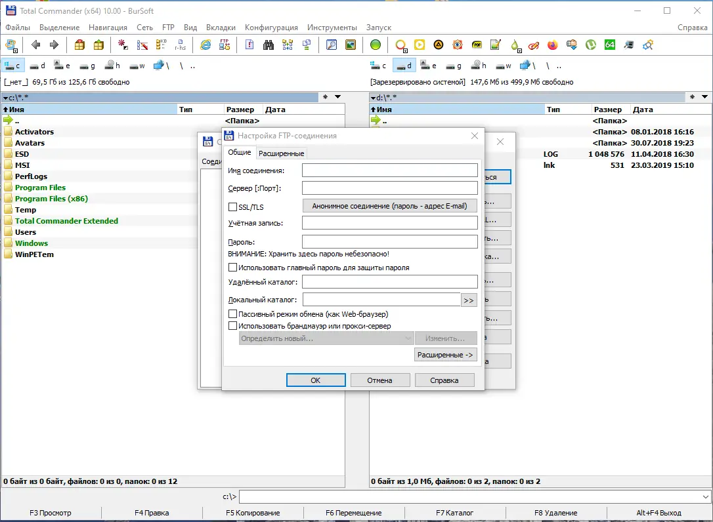Open the Файлы menu
Screen dimensions: 713x522
(18, 28)
